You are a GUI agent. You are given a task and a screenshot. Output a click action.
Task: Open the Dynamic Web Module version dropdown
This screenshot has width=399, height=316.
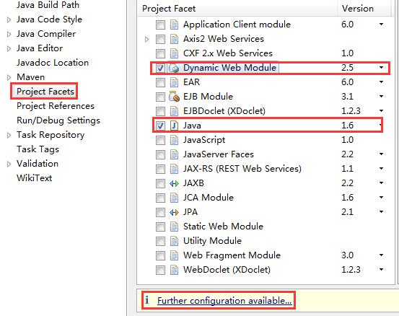pos(381,68)
